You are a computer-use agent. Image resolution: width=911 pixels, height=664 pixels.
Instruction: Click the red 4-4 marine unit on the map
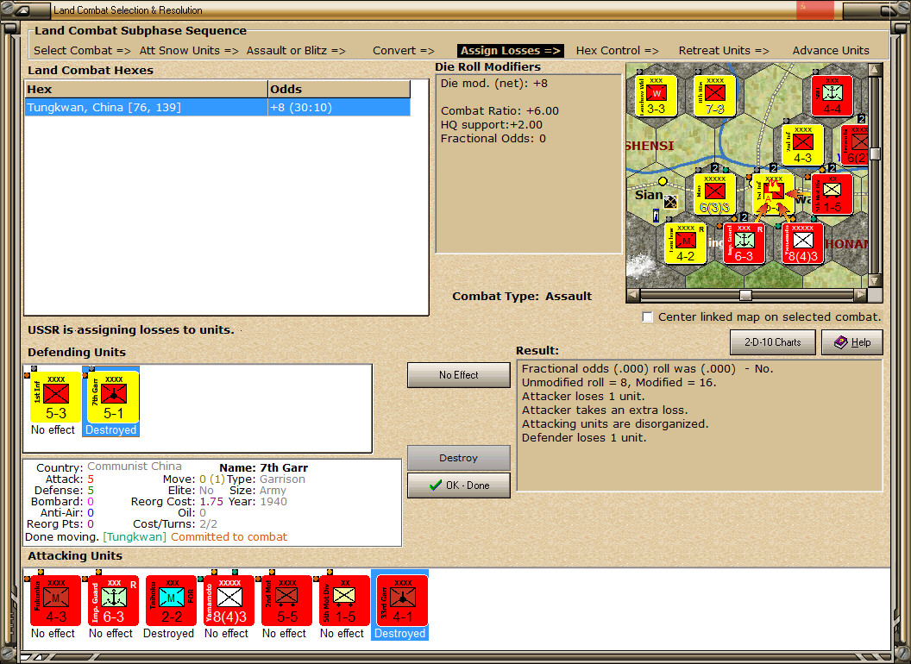click(x=832, y=96)
